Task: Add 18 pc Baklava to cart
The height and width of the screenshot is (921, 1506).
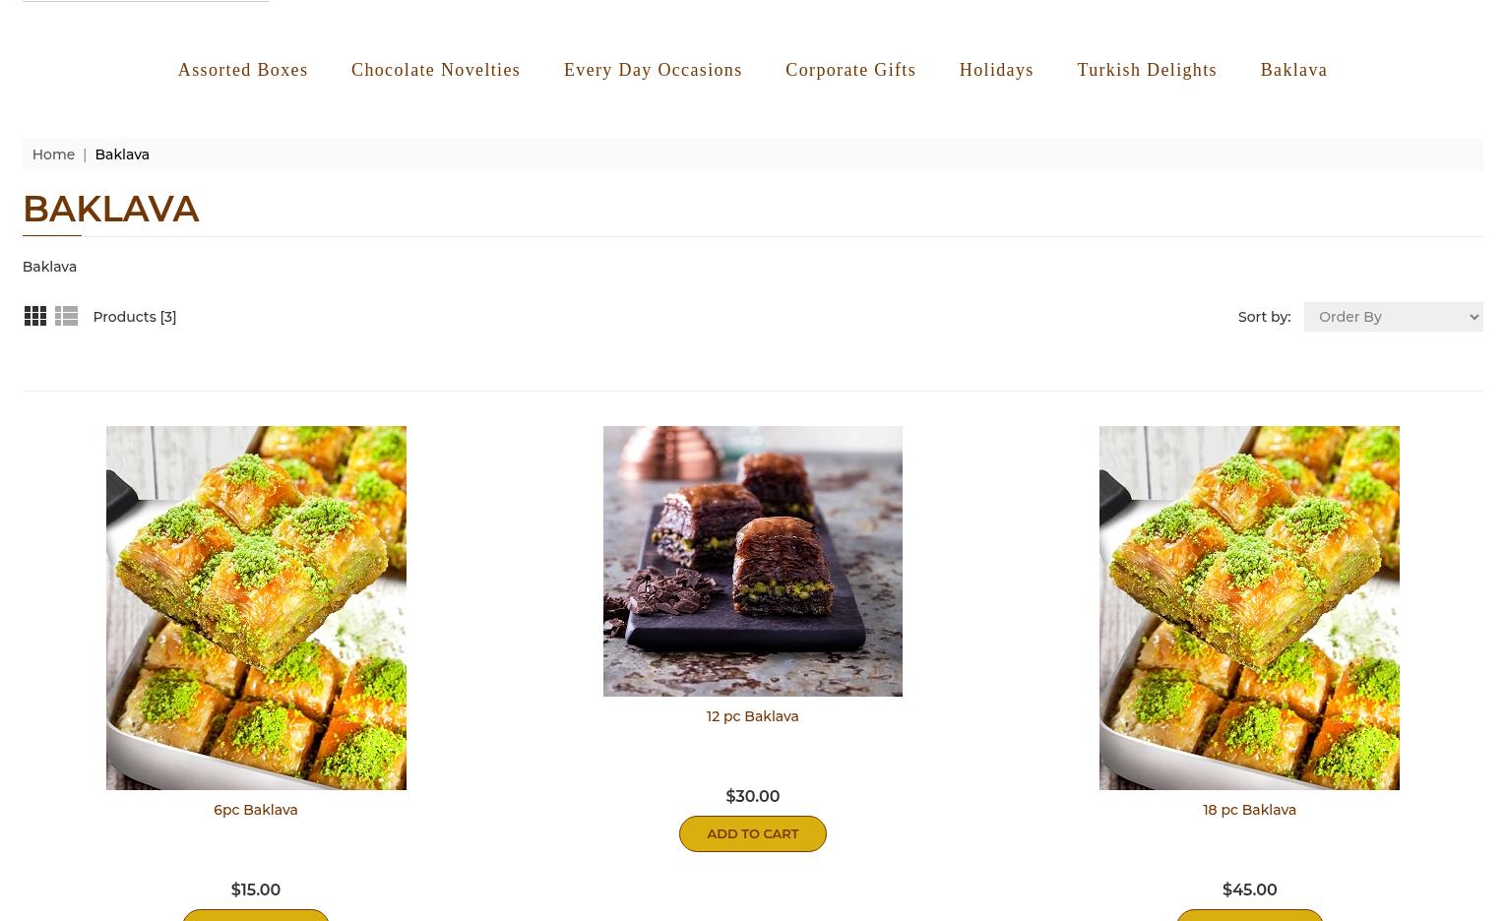Action: coord(1249,915)
